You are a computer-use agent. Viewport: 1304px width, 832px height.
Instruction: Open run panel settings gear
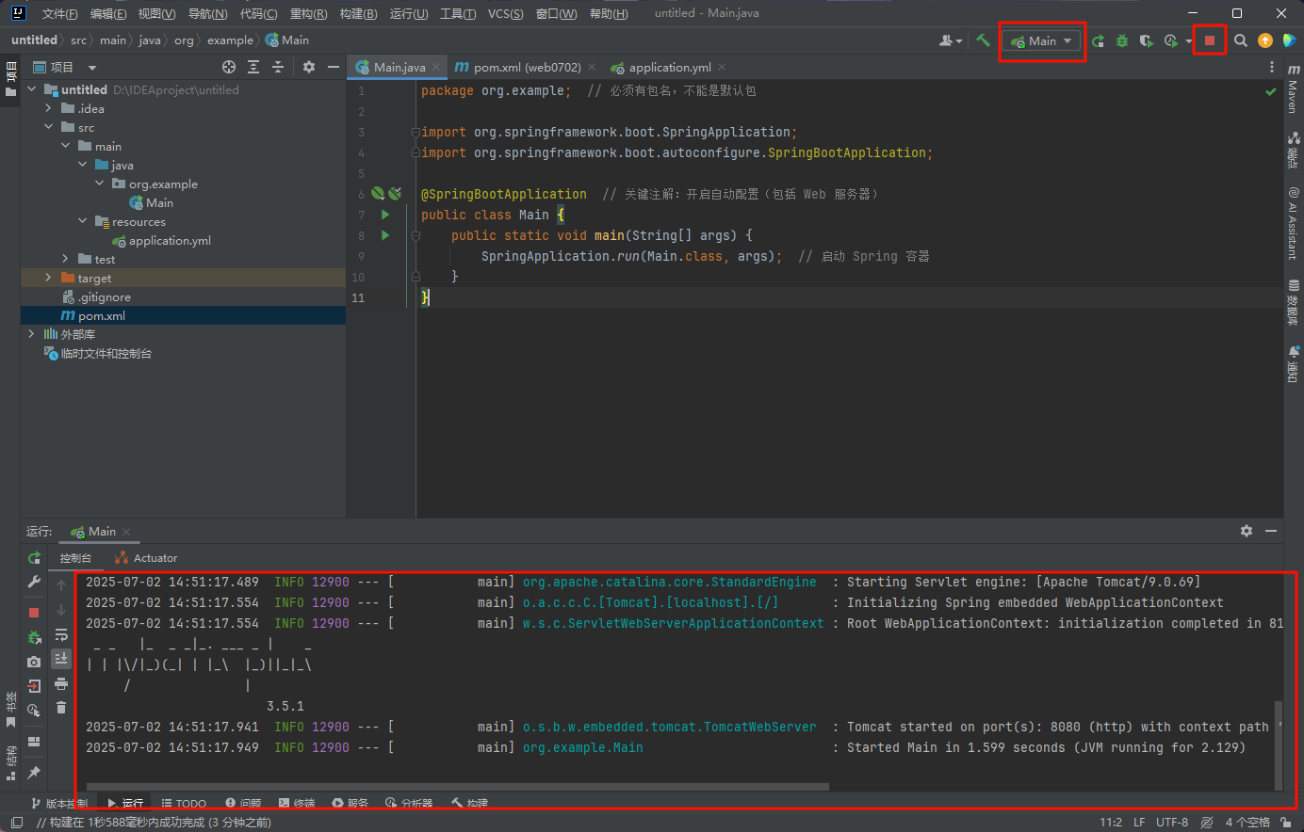click(1247, 532)
